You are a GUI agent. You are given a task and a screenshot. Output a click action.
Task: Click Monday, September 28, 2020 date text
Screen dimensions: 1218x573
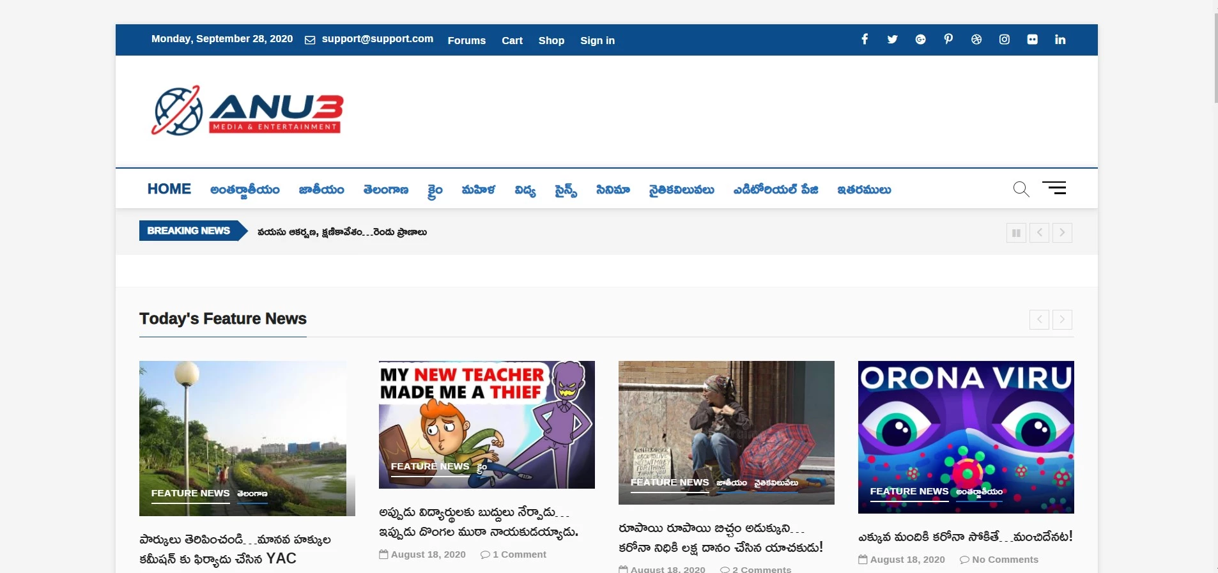222,39
